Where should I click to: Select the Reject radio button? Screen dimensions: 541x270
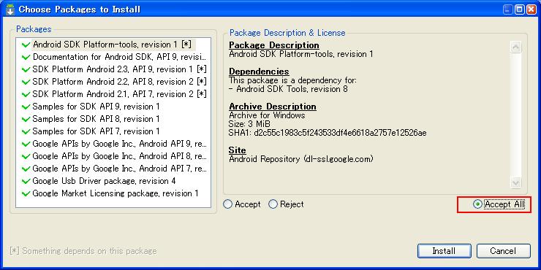pos(273,204)
